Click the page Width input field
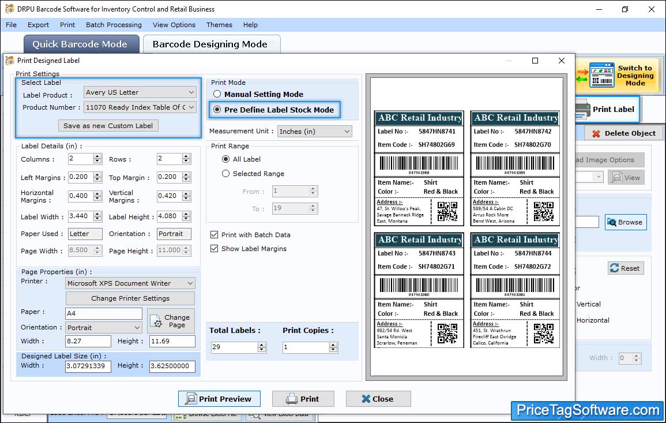Screen dimensions: 666x423 click(x=88, y=341)
